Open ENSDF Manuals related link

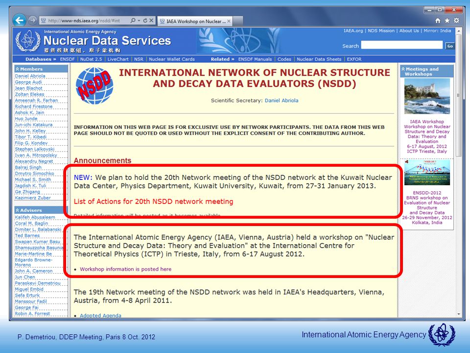tap(255, 59)
